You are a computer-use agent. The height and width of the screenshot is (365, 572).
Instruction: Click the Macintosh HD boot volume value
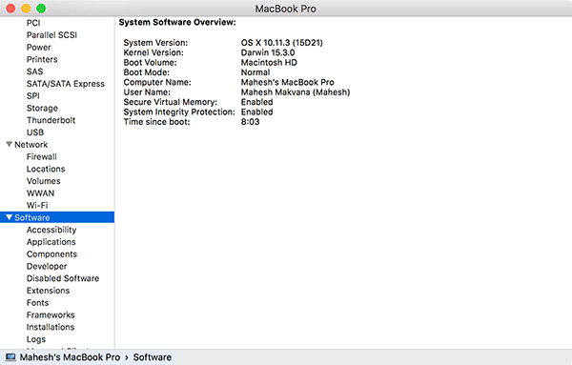coord(269,62)
